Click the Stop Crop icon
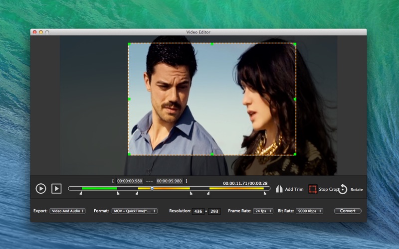 [313, 189]
